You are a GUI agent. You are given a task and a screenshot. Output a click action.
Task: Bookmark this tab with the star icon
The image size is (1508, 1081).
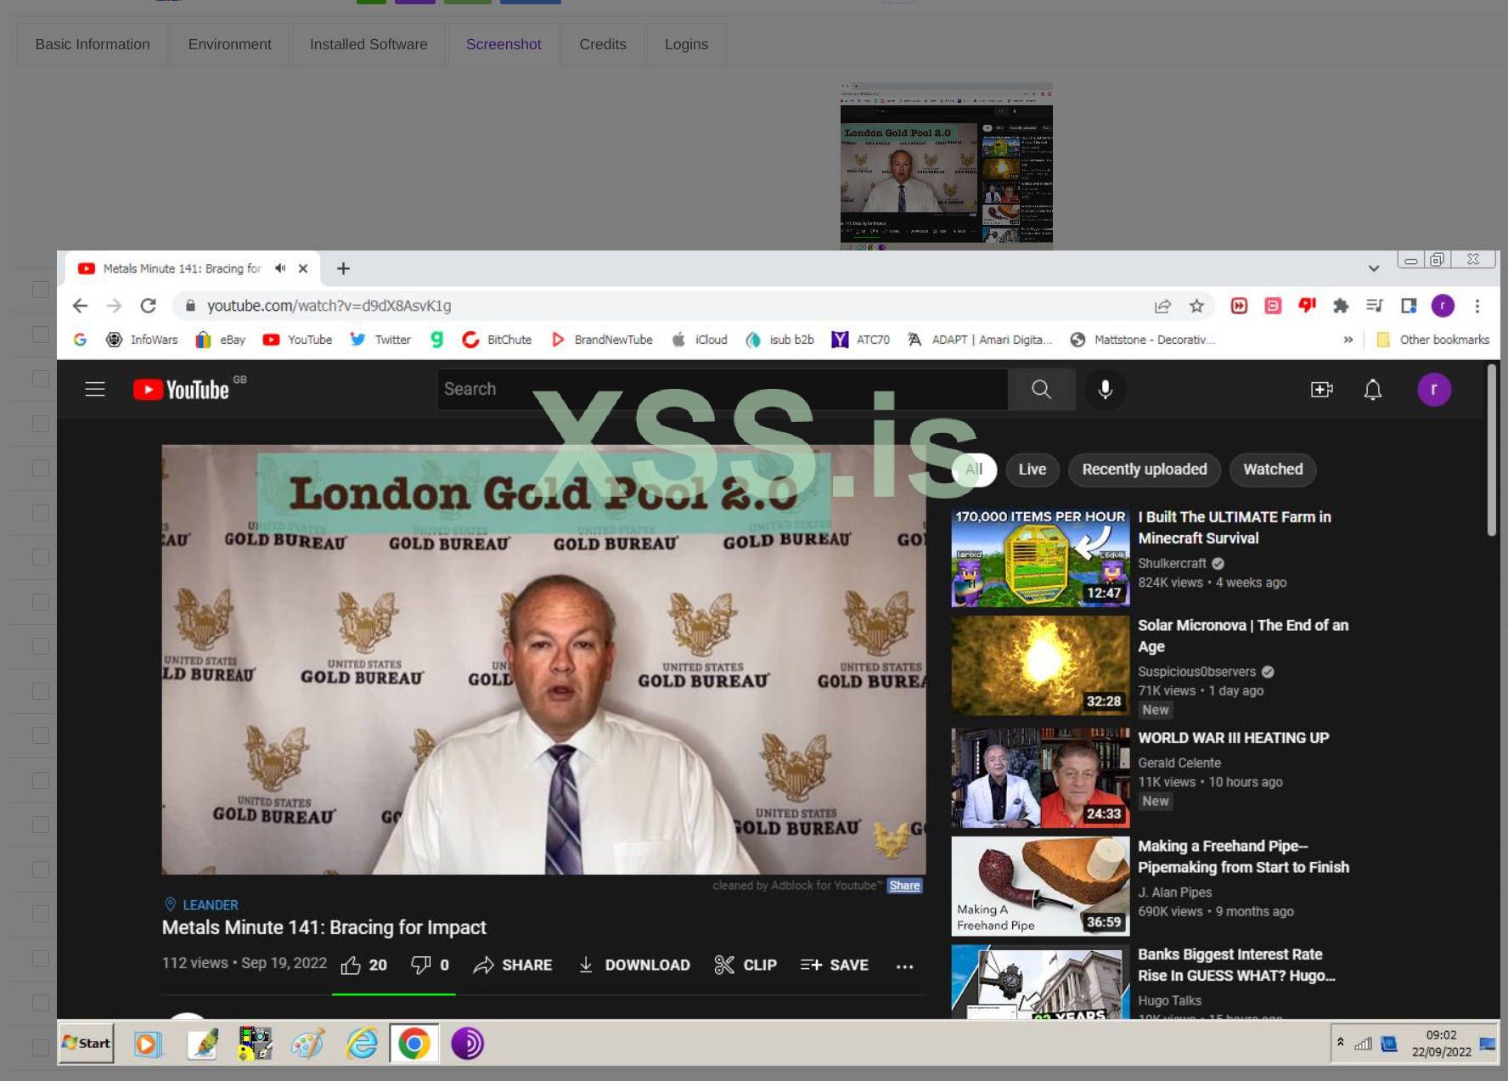(x=1196, y=306)
